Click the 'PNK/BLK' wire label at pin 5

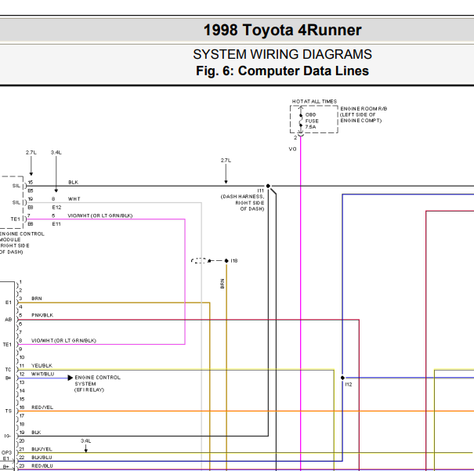pos(42,315)
